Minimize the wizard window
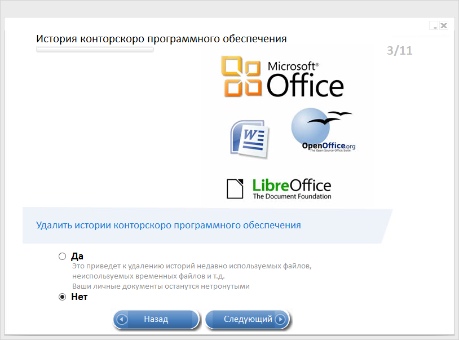The height and width of the screenshot is (340, 459). (x=434, y=25)
